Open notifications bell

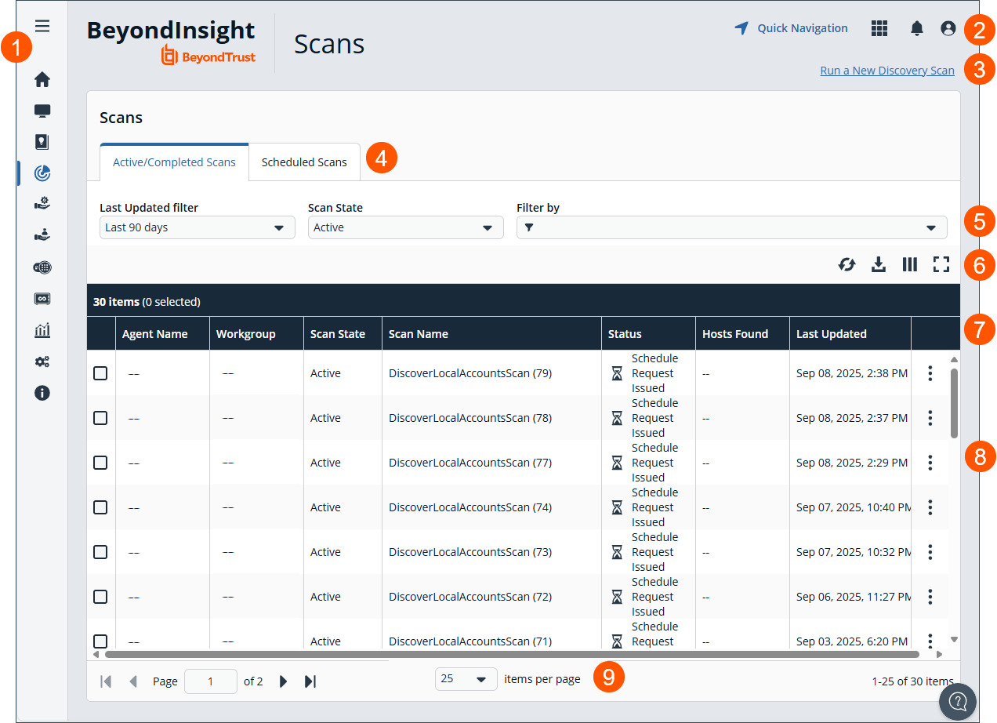pyautogui.click(x=917, y=28)
